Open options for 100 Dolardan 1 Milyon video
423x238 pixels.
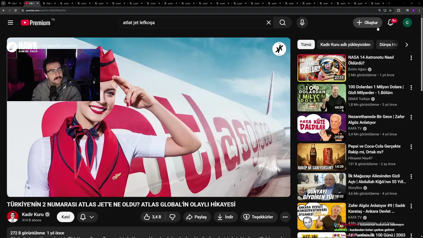point(411,88)
